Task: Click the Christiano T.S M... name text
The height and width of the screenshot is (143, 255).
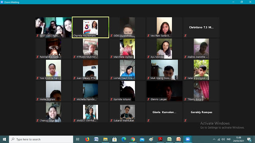Action: pos(201,27)
